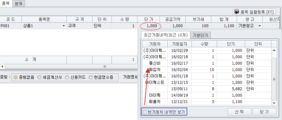This screenshot has height=120, width=282.
Task: Click the 품목명 column header
Action: (x=44, y=19)
